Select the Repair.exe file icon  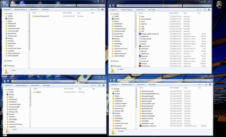(139, 56)
